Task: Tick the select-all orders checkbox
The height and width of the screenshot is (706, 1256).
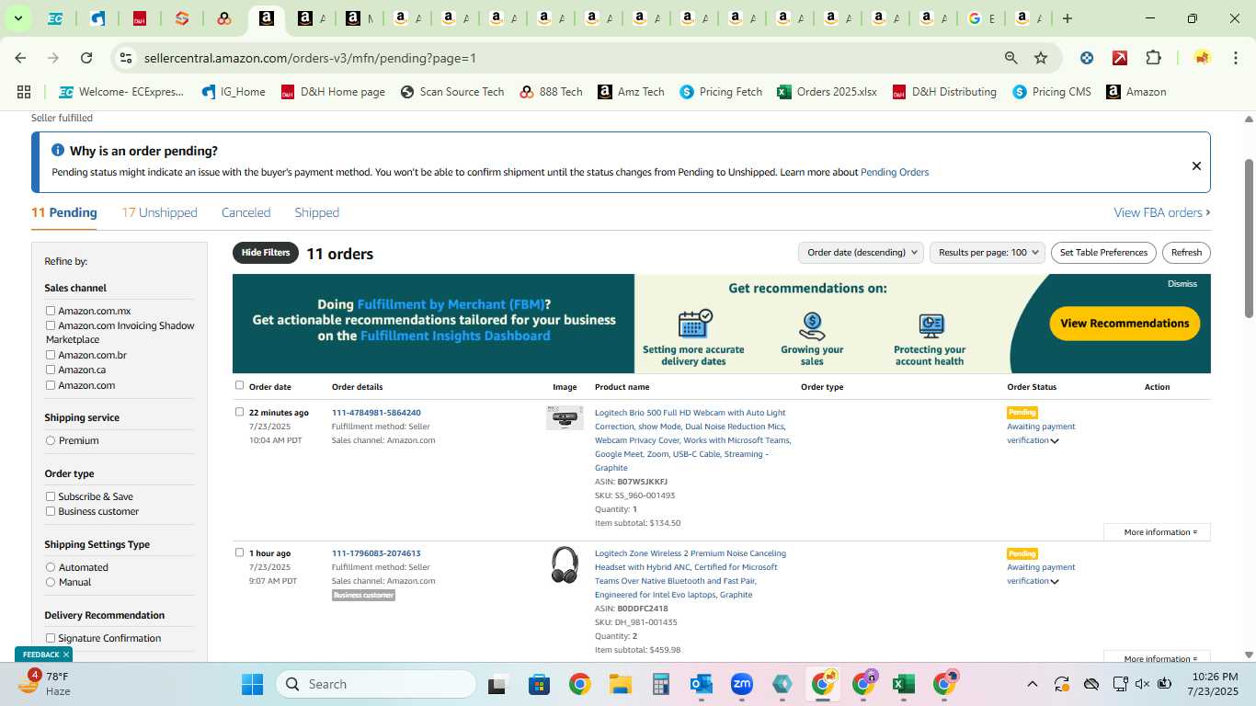Action: click(x=240, y=385)
